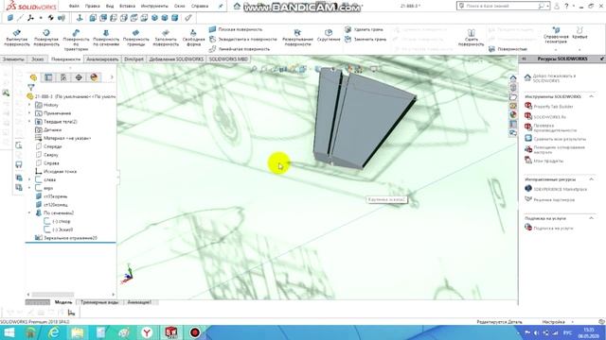Open the DisplayManager color ball tab icon
The width and height of the screenshot is (606, 340).
[94, 77]
